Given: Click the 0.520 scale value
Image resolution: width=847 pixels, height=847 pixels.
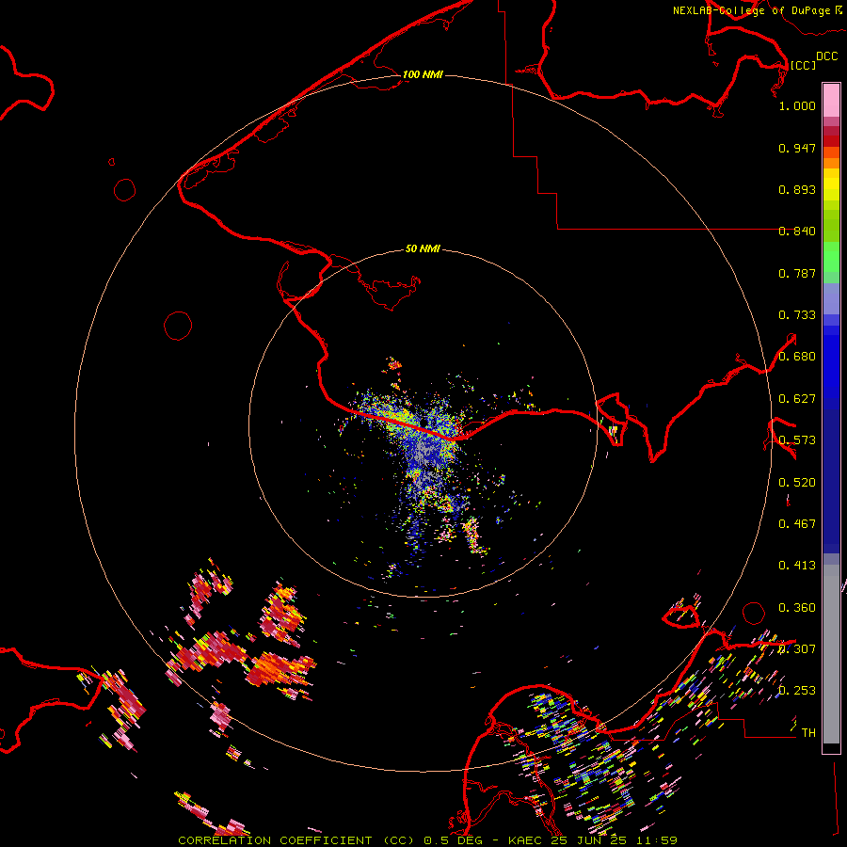Looking at the screenshot, I should click(797, 483).
